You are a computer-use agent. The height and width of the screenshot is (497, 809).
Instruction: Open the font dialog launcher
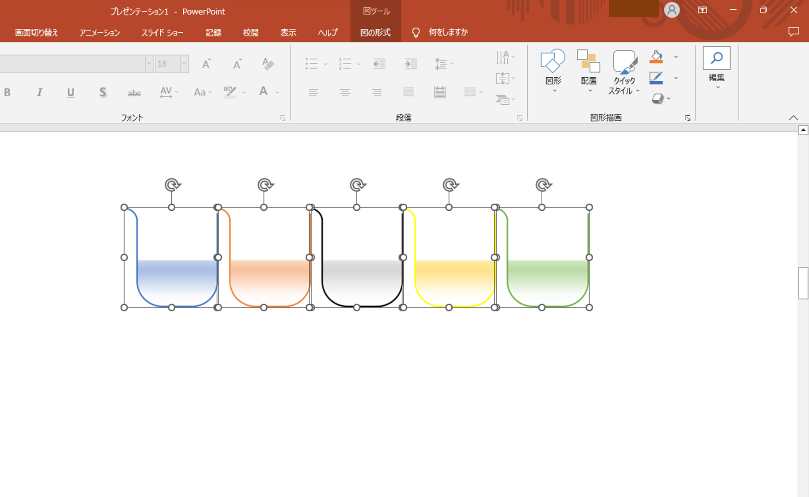click(283, 118)
